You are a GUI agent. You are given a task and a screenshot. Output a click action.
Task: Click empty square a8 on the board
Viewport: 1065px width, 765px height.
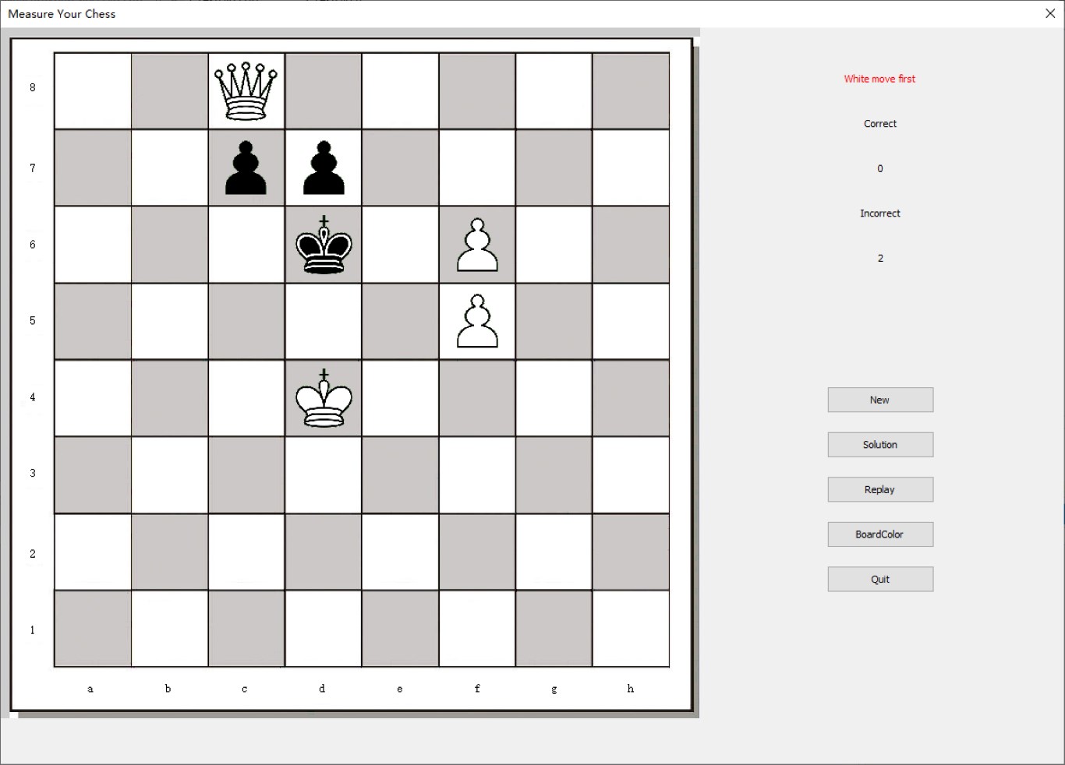tap(93, 91)
